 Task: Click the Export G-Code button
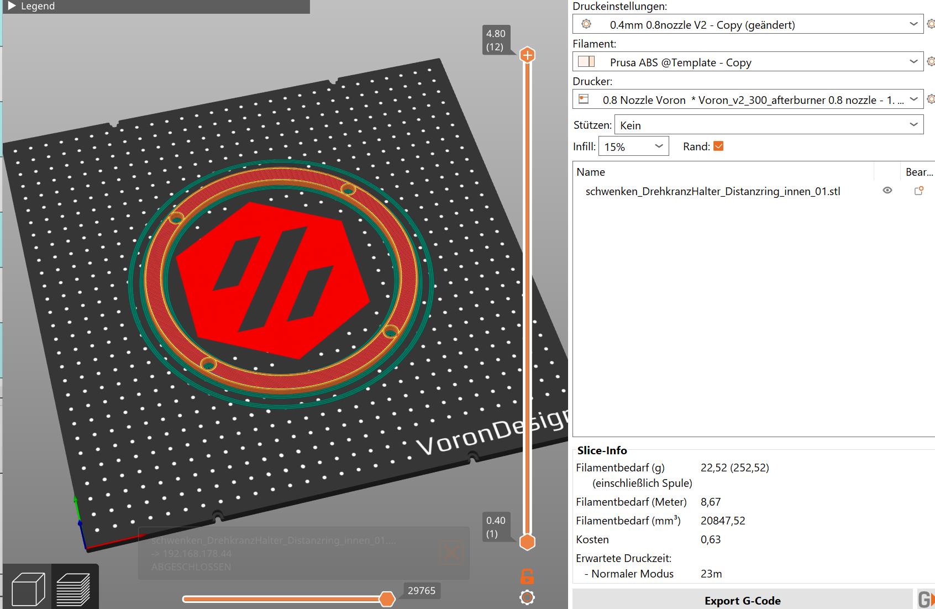[742, 600]
